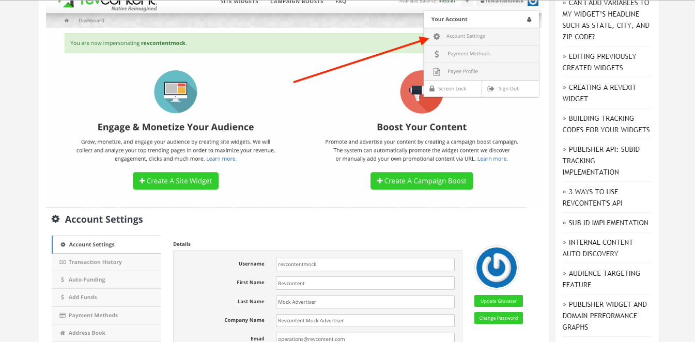Switch to the Account Settings sidebar tab
695x342 pixels.
coord(106,244)
